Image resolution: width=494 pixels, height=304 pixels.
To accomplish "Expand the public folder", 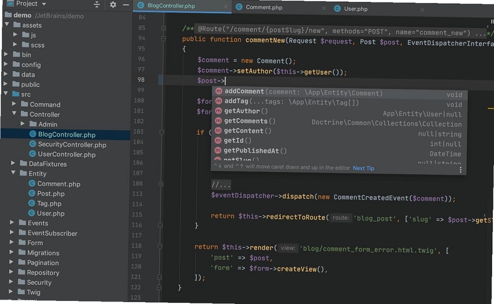I will (6, 84).
